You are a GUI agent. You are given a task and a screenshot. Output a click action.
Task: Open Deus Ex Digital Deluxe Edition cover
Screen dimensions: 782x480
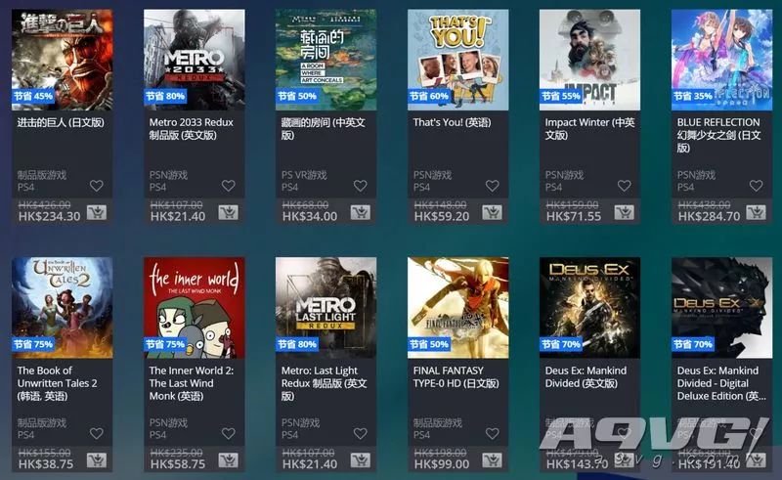pos(721,307)
